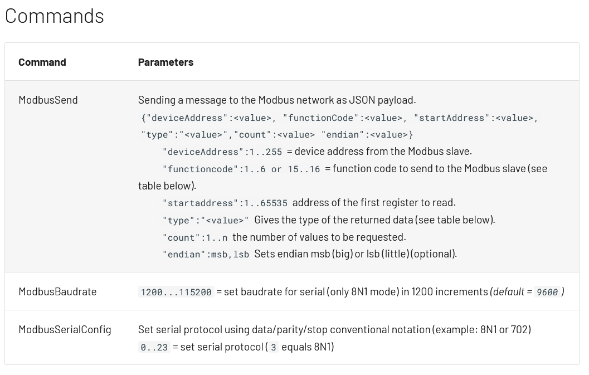The image size is (589, 375).
Task: Click the JSON payload line starting with {"deviceAddress"
Action: coord(339,118)
